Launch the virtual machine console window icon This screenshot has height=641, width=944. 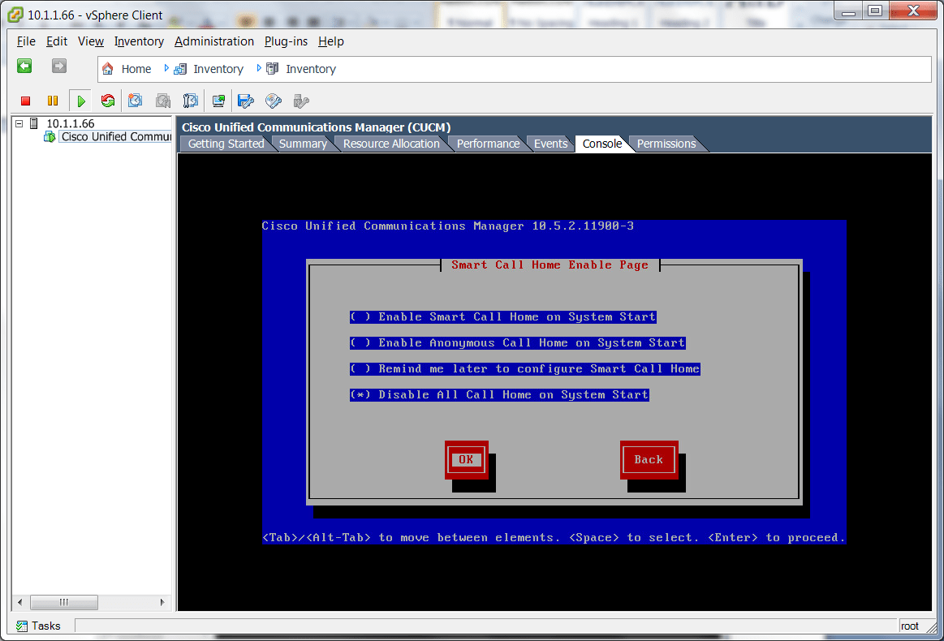[218, 101]
